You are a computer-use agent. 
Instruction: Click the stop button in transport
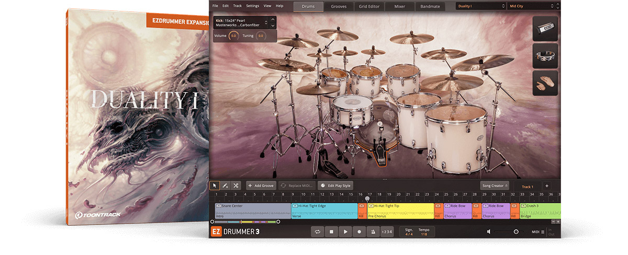(331, 231)
